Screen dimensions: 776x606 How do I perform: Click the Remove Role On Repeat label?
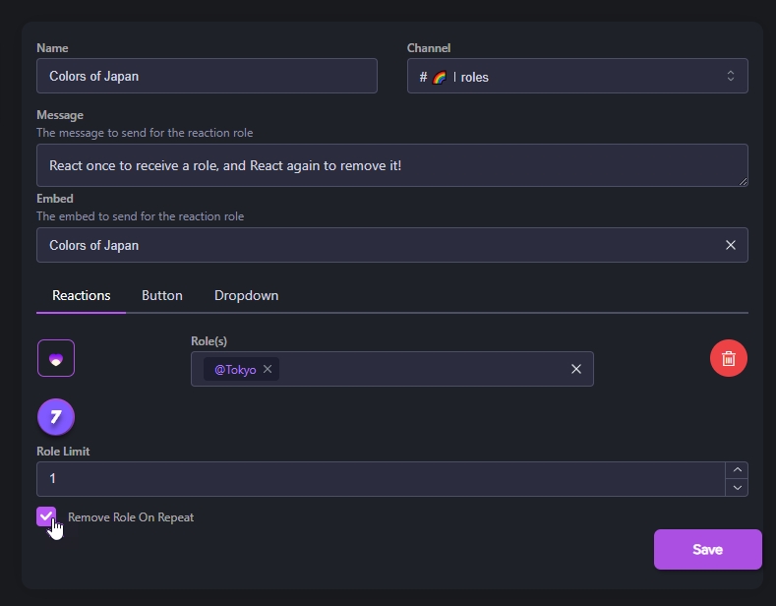point(131,517)
